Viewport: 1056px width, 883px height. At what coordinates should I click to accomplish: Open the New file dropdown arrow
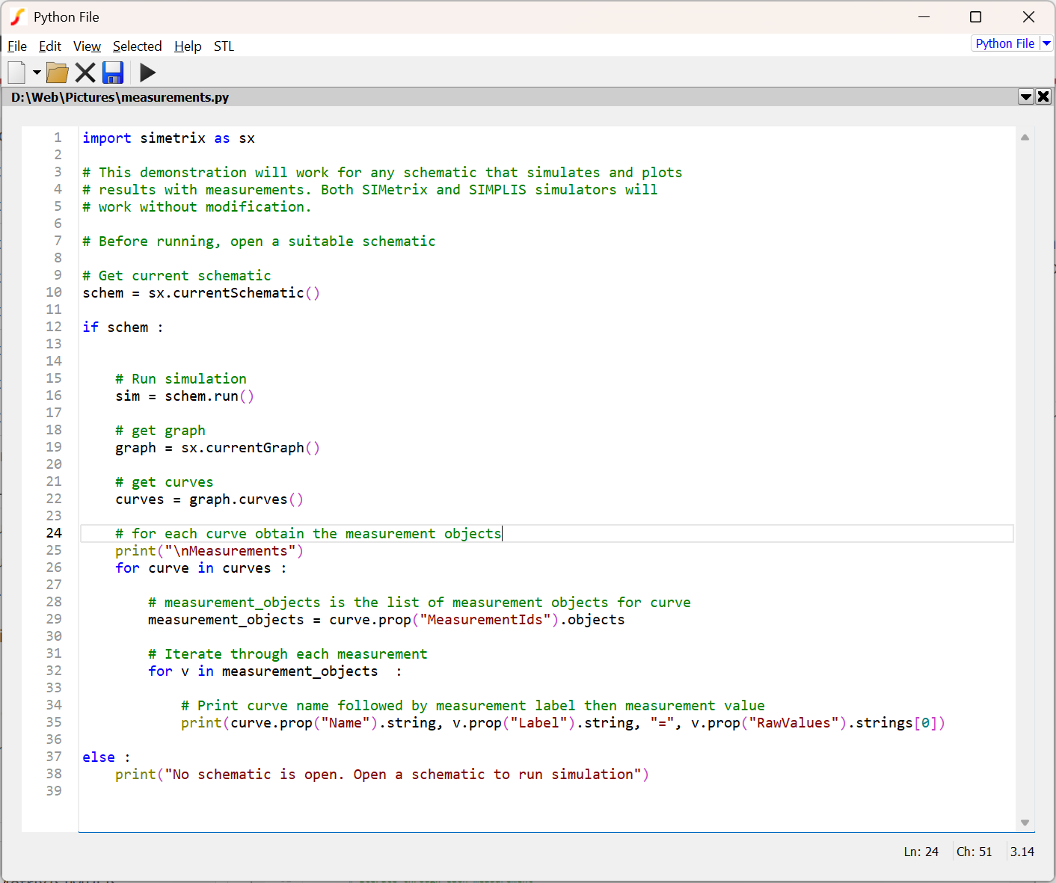pos(37,73)
